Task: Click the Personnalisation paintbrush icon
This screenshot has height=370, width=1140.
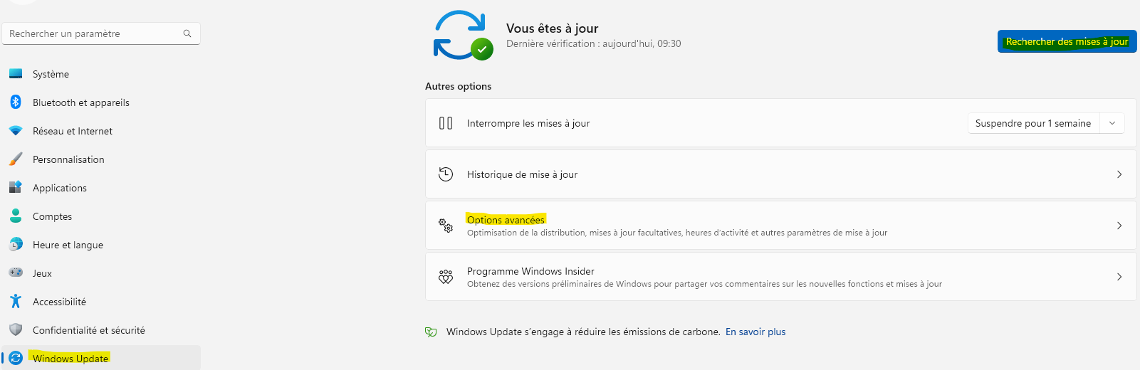Action: [x=16, y=159]
